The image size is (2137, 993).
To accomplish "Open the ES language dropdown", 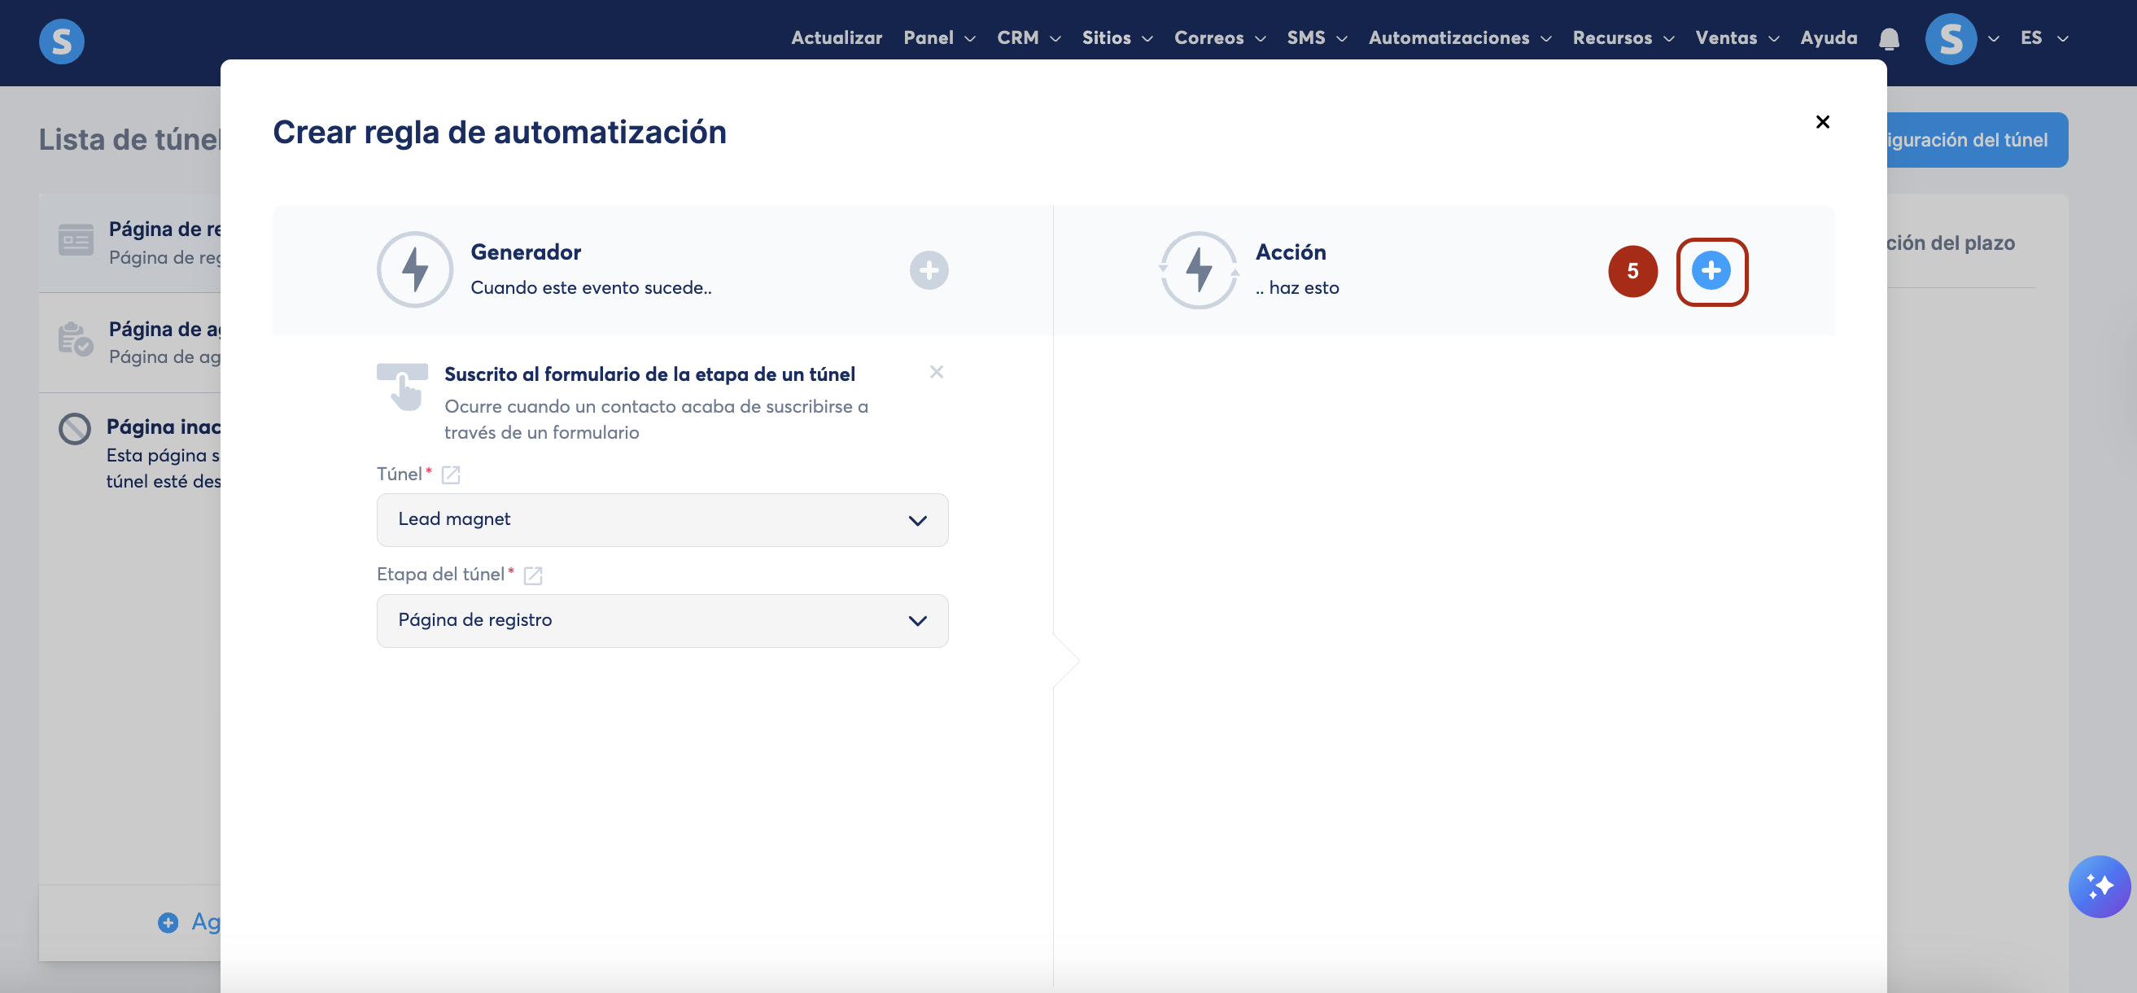I will (x=2043, y=38).
